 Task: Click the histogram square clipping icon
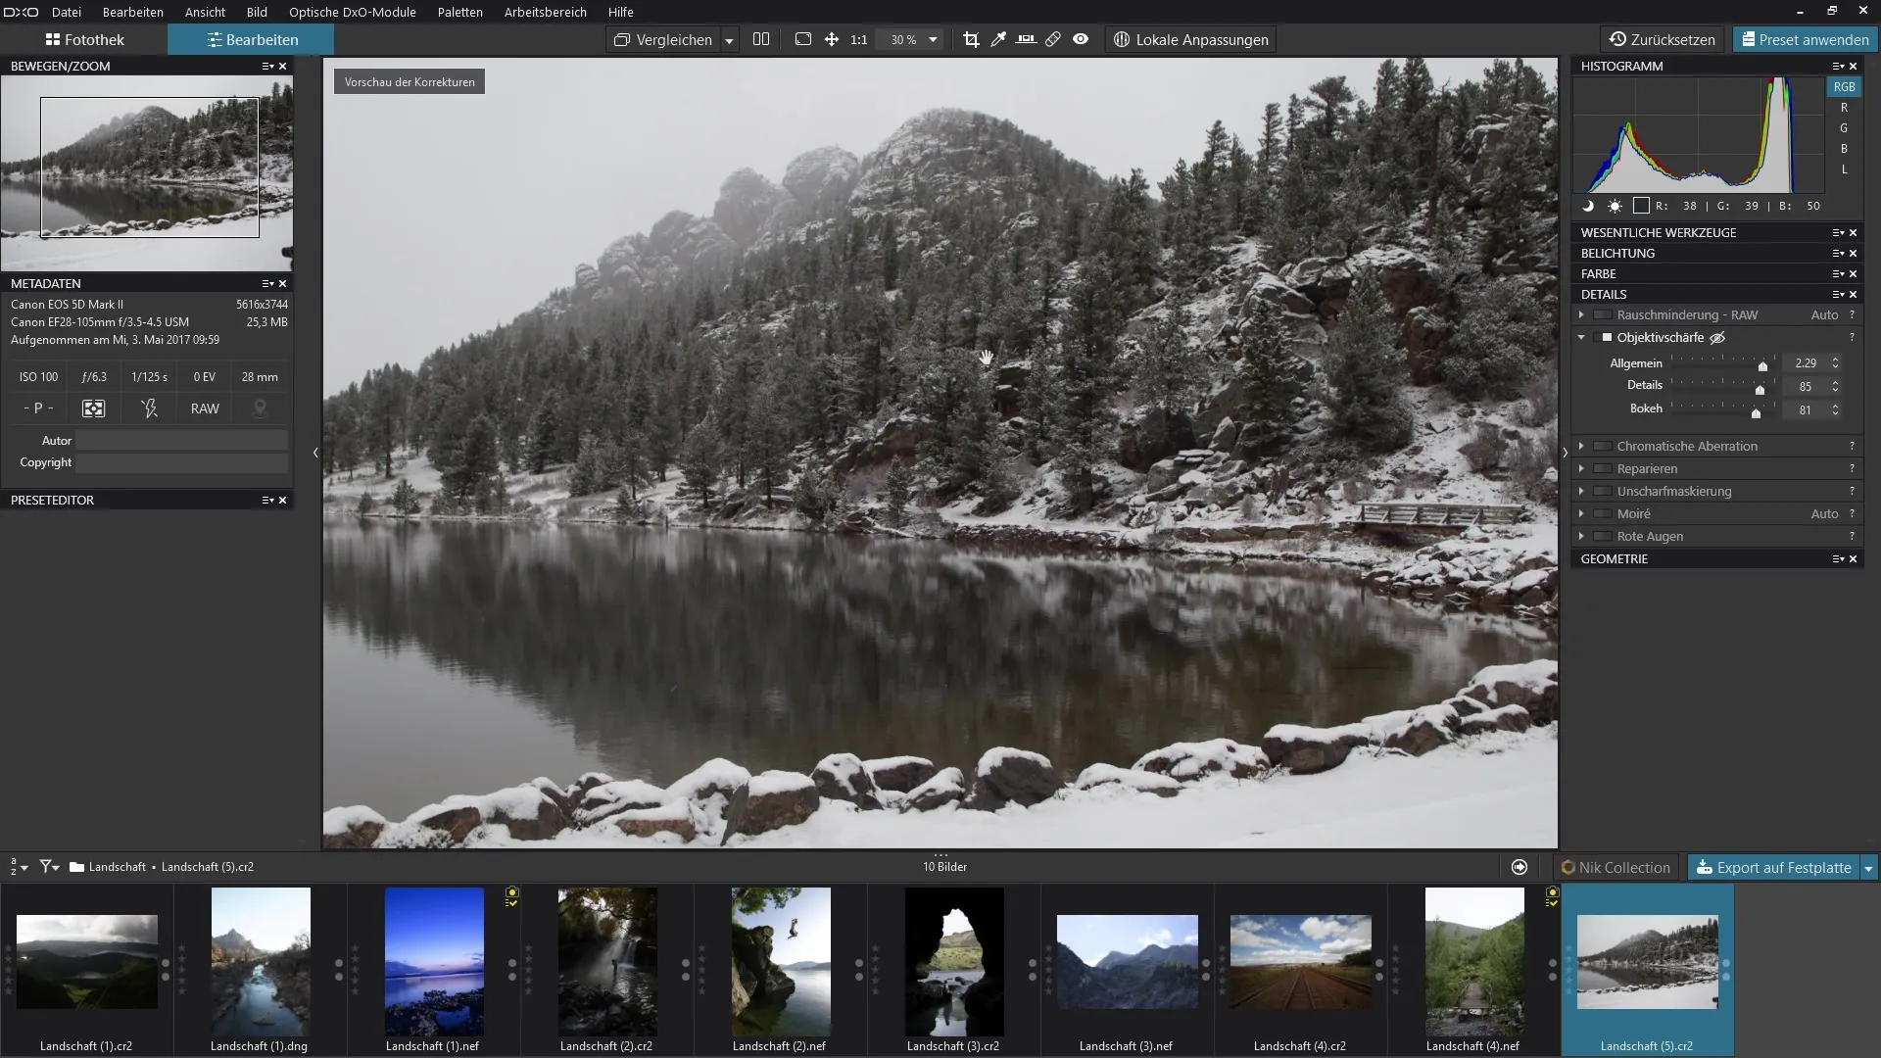[1641, 206]
